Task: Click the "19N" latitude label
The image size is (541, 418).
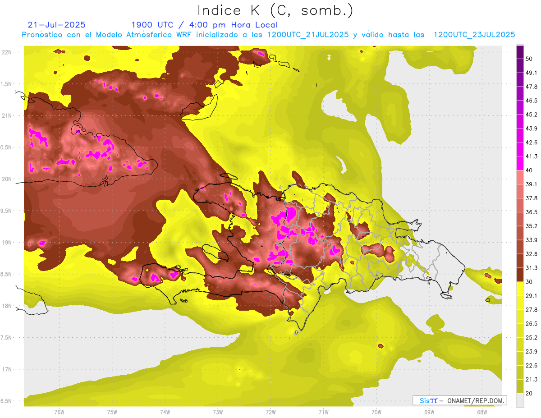Action: point(7,243)
